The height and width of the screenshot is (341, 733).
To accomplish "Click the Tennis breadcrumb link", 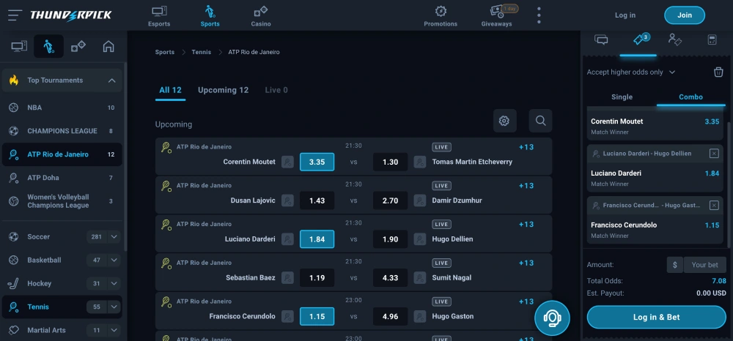I will (x=201, y=52).
